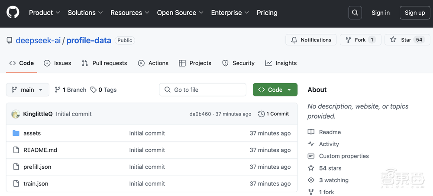The height and width of the screenshot is (196, 433).
Task: Click the Notifications bell button
Action: (311, 40)
